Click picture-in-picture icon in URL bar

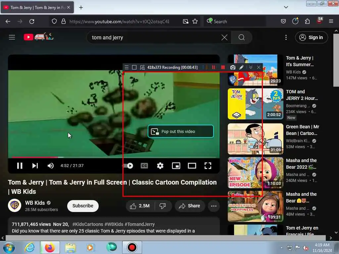(185, 21)
